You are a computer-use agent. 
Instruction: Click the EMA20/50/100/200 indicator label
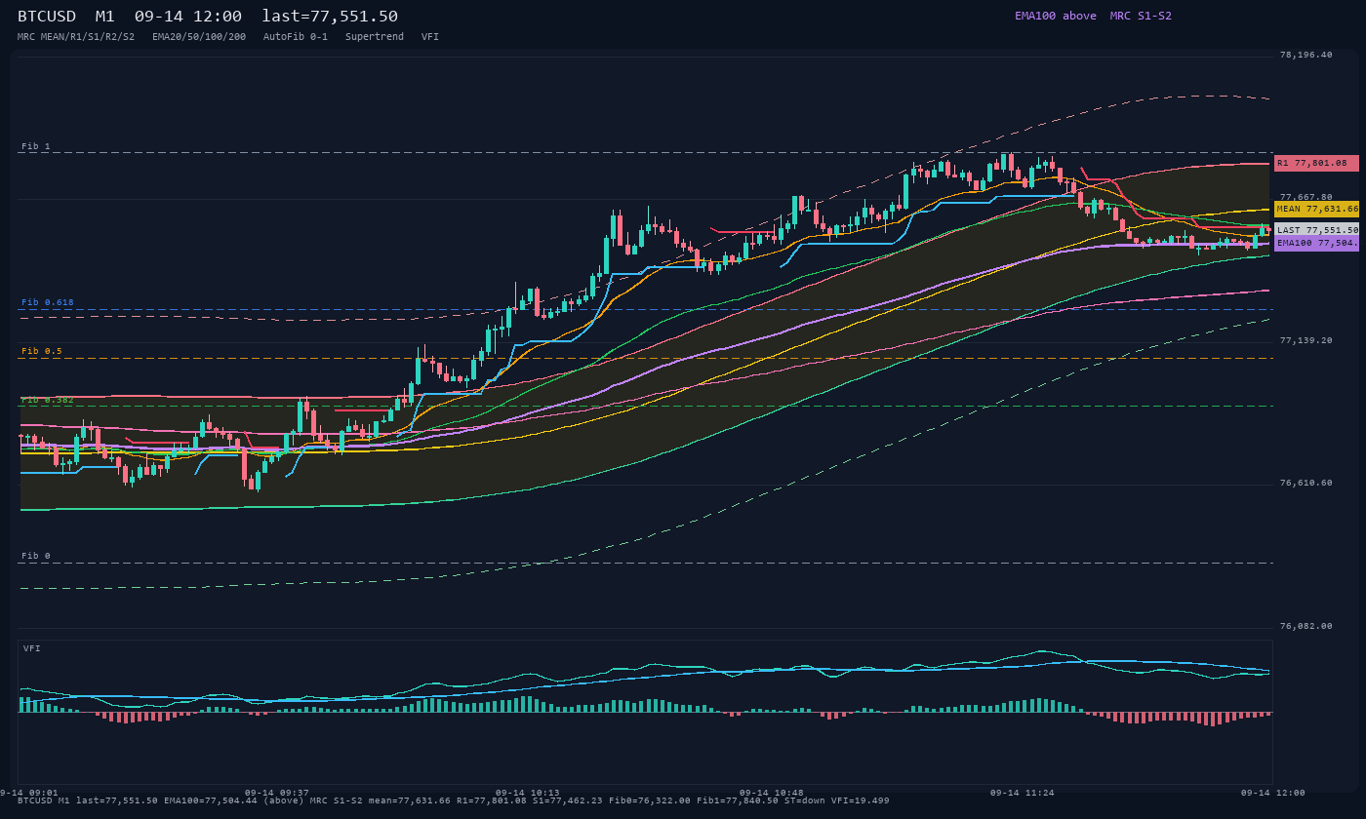pyautogui.click(x=199, y=36)
